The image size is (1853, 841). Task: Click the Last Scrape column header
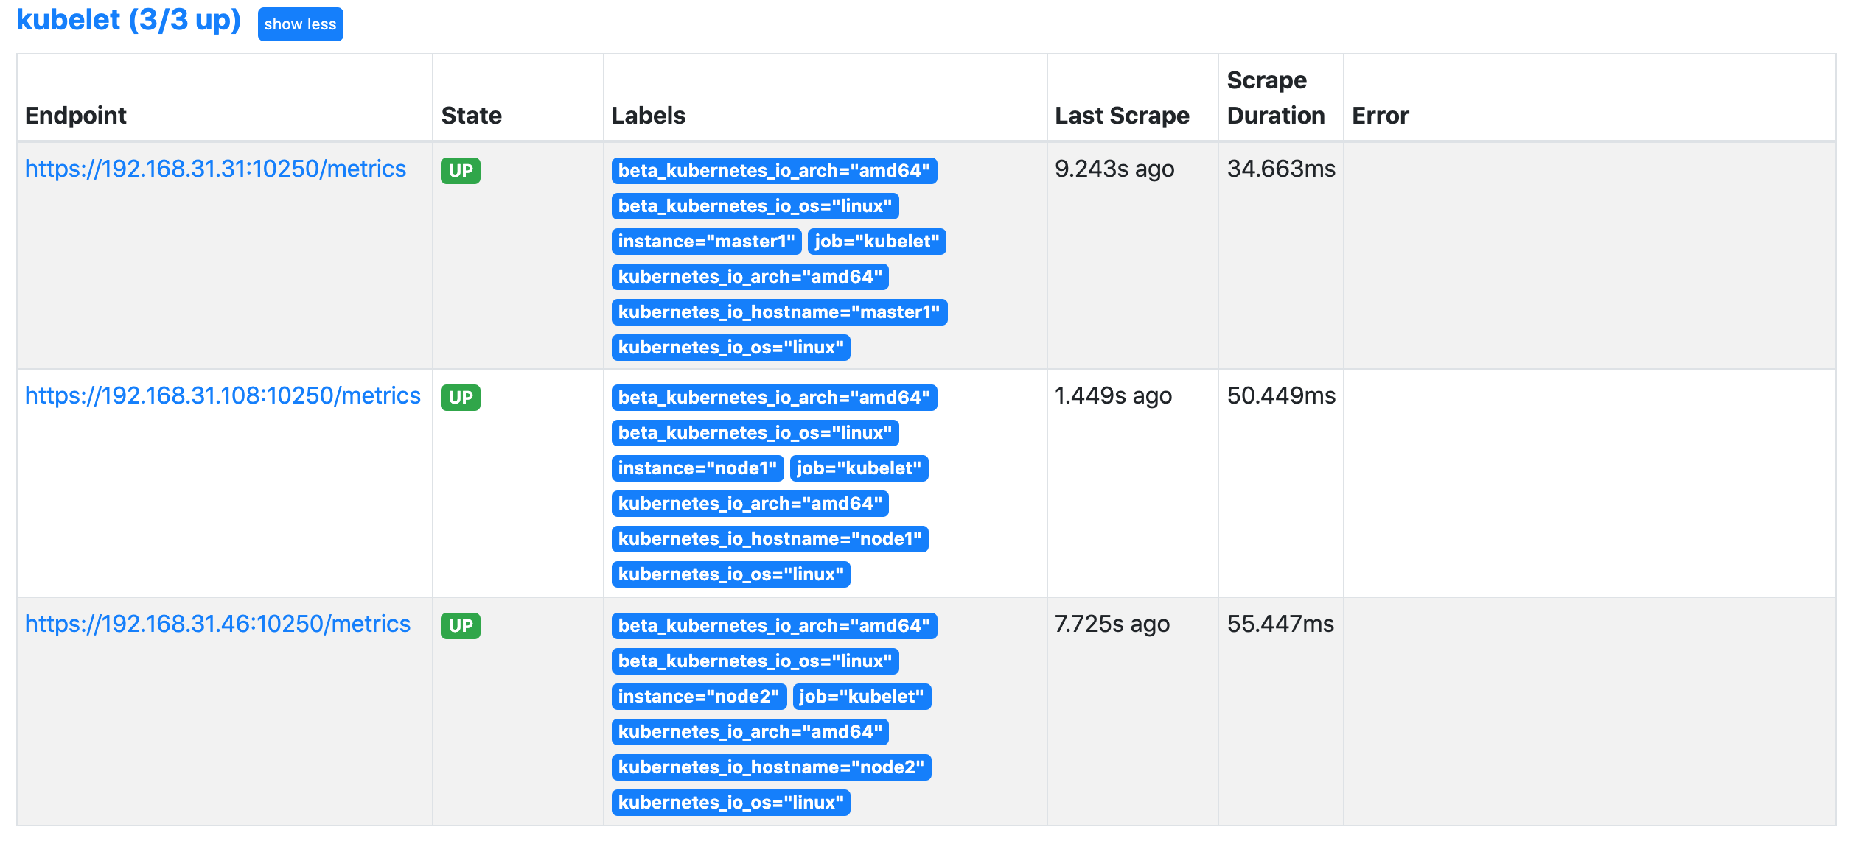(x=1121, y=116)
